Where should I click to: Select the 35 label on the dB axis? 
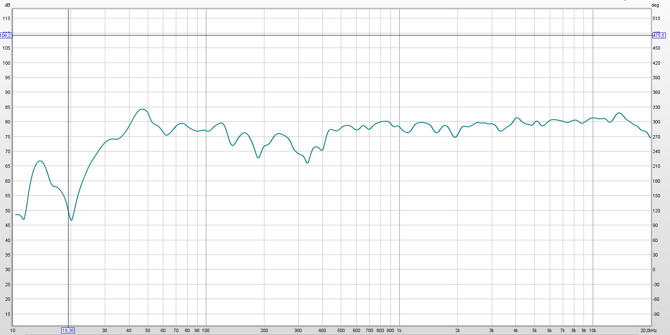coord(8,255)
